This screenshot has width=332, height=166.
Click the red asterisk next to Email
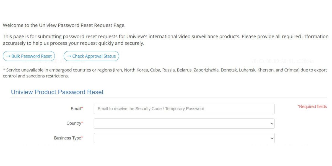coord(82,108)
